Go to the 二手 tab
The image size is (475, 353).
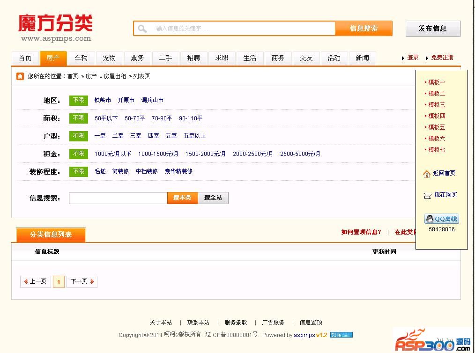[165, 58]
